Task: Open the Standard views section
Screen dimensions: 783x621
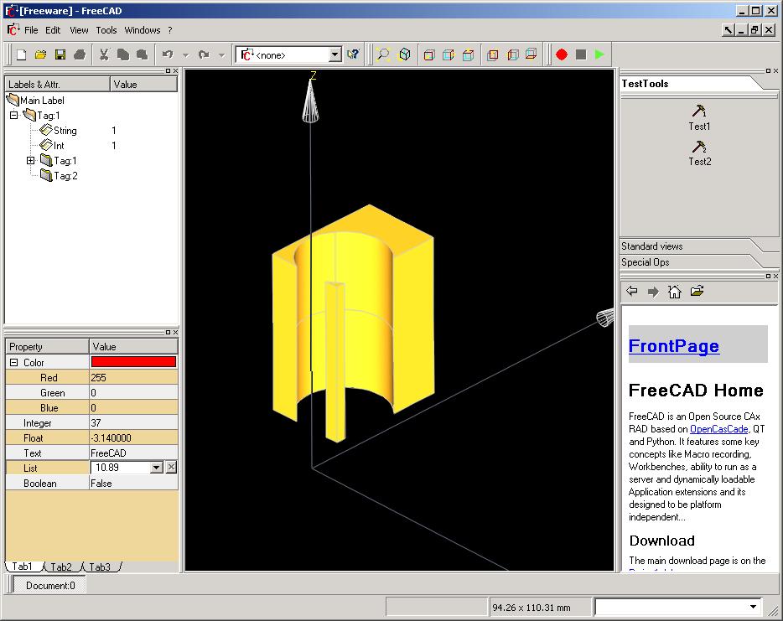Action: [x=652, y=246]
